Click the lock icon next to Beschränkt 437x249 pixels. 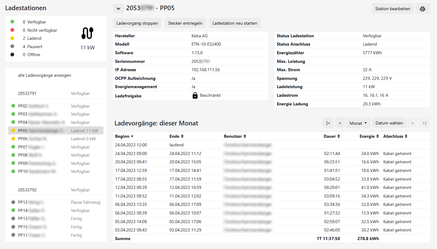pyautogui.click(x=195, y=96)
